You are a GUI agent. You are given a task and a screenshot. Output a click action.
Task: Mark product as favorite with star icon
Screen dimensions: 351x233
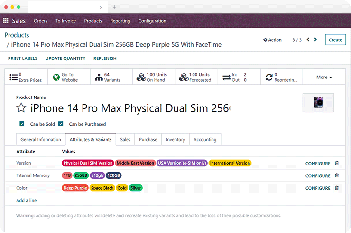pos(21,107)
